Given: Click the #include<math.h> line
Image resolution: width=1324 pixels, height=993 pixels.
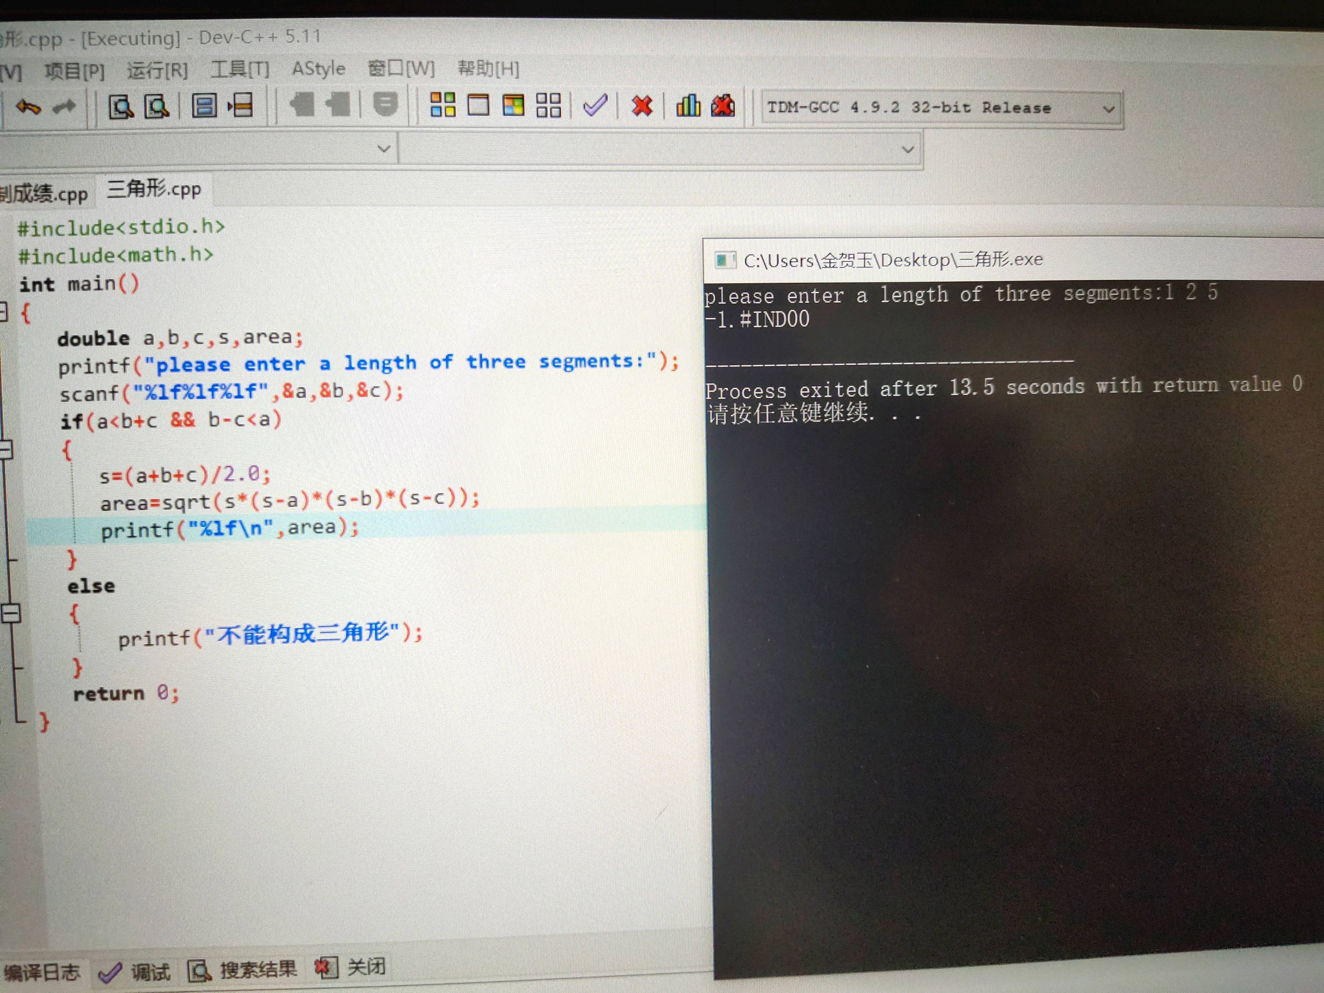Looking at the screenshot, I should click(x=116, y=256).
